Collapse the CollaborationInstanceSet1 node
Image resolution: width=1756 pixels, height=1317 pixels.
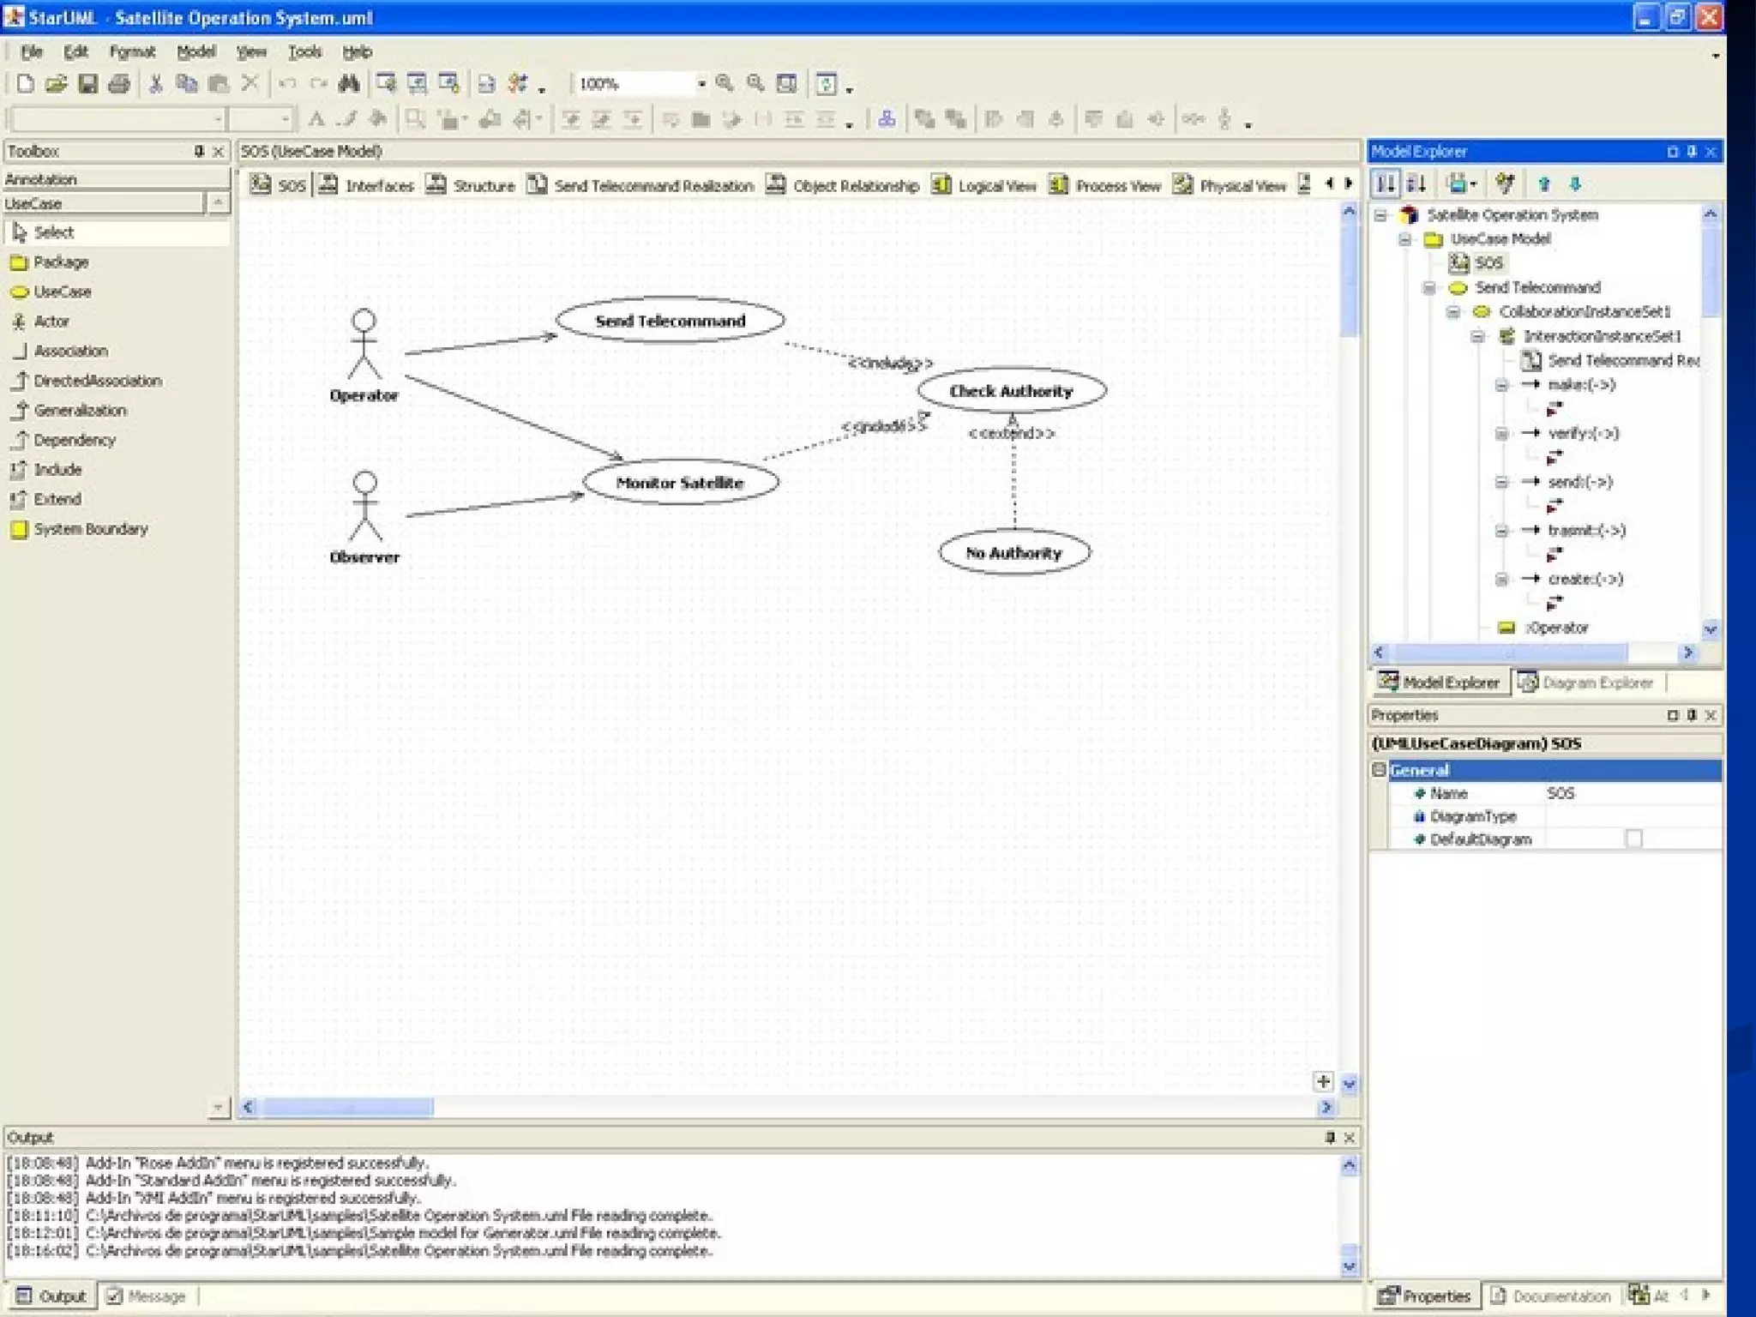[x=1452, y=312]
